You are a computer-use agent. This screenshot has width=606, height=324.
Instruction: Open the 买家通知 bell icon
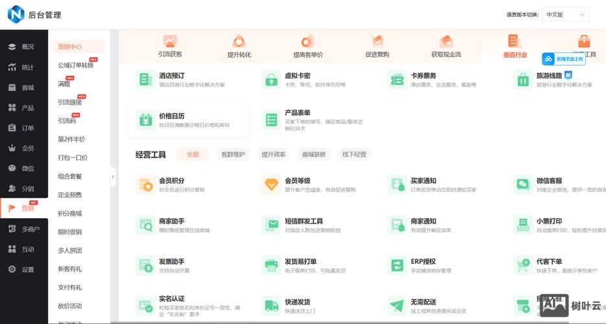[x=398, y=185]
